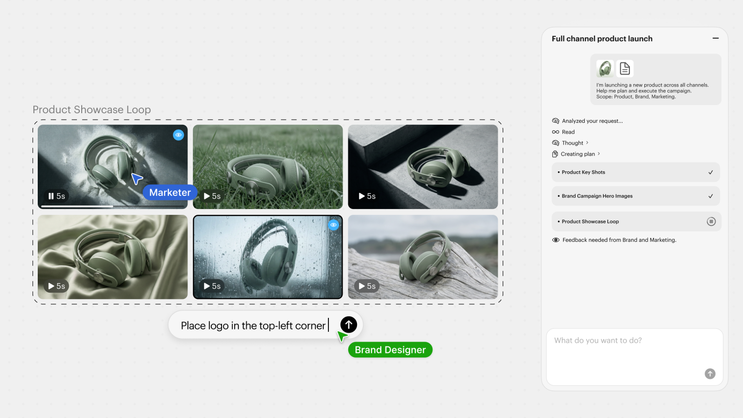
Task: Click the infinity icon beside Read
Action: (x=555, y=132)
